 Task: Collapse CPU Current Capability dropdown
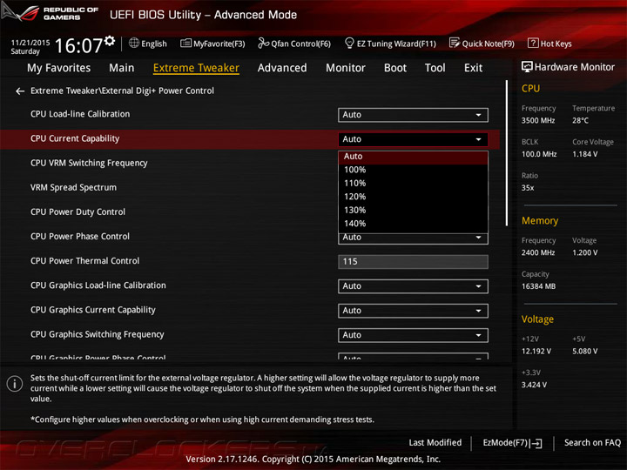[x=413, y=139]
